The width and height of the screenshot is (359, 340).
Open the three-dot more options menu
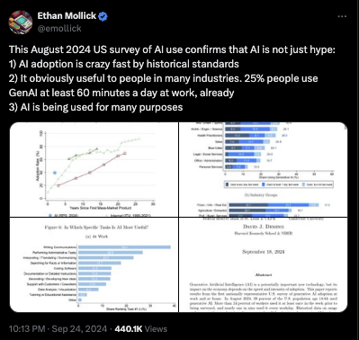342,16
